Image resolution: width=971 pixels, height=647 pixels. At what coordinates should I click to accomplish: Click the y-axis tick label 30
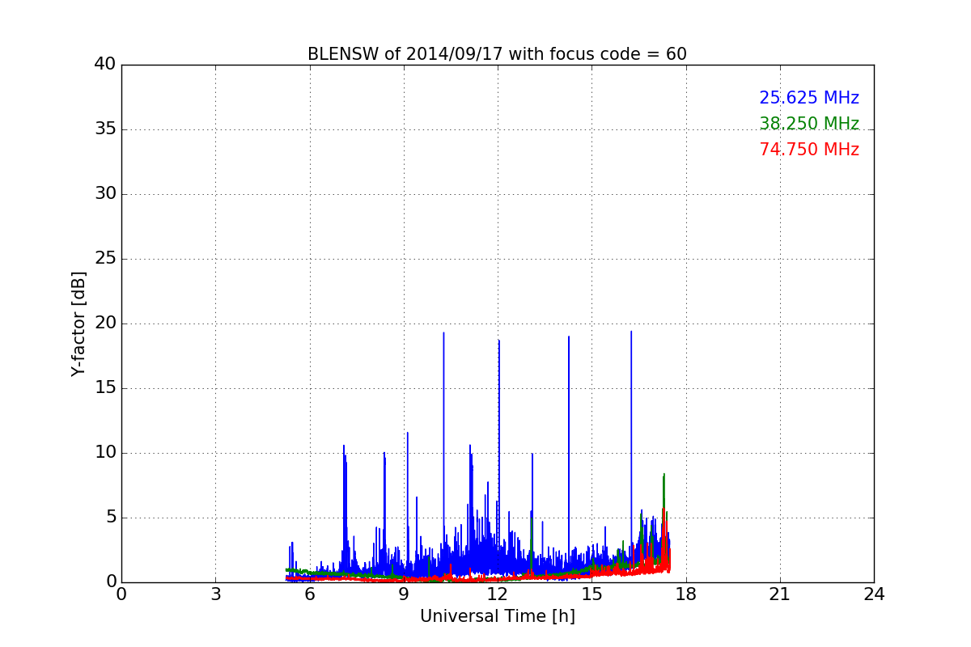(105, 194)
